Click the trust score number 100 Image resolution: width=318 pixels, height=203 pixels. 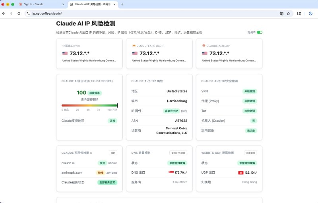[x=81, y=93]
